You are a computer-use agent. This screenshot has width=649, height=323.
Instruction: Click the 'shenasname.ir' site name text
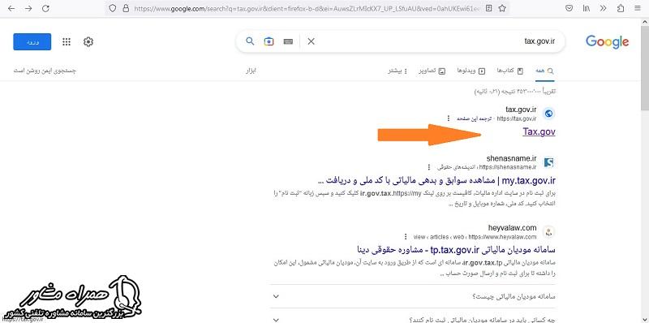pyautogui.click(x=512, y=158)
